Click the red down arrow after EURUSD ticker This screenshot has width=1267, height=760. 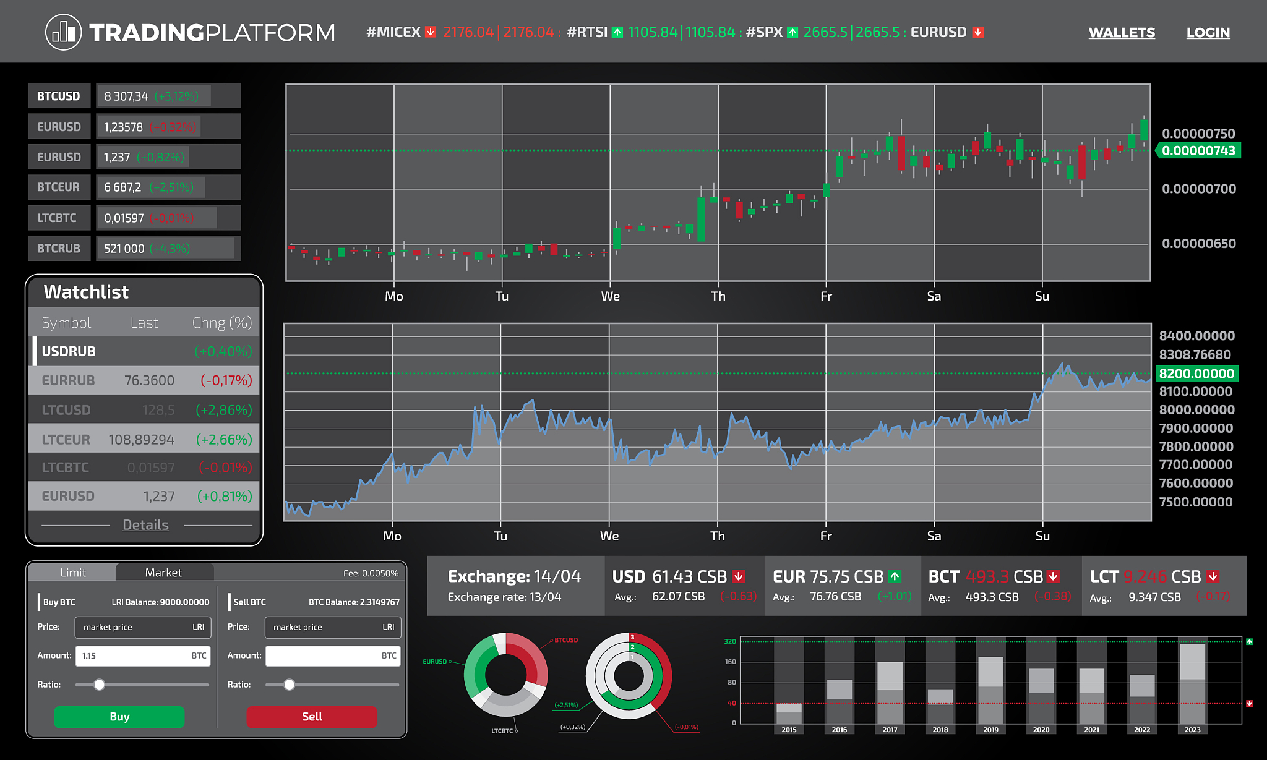click(x=977, y=32)
